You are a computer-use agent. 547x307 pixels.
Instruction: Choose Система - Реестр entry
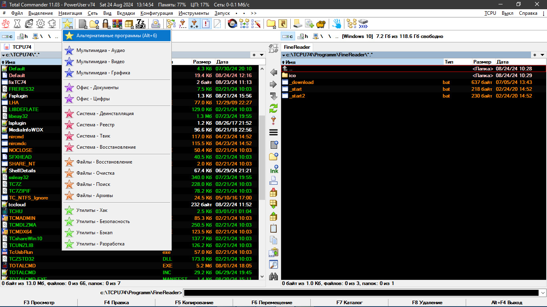[x=117, y=125]
